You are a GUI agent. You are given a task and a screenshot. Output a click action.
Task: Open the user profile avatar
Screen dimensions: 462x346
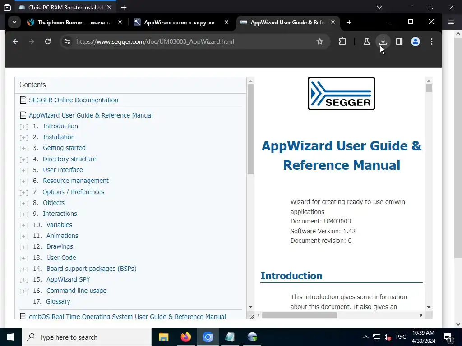(x=416, y=41)
